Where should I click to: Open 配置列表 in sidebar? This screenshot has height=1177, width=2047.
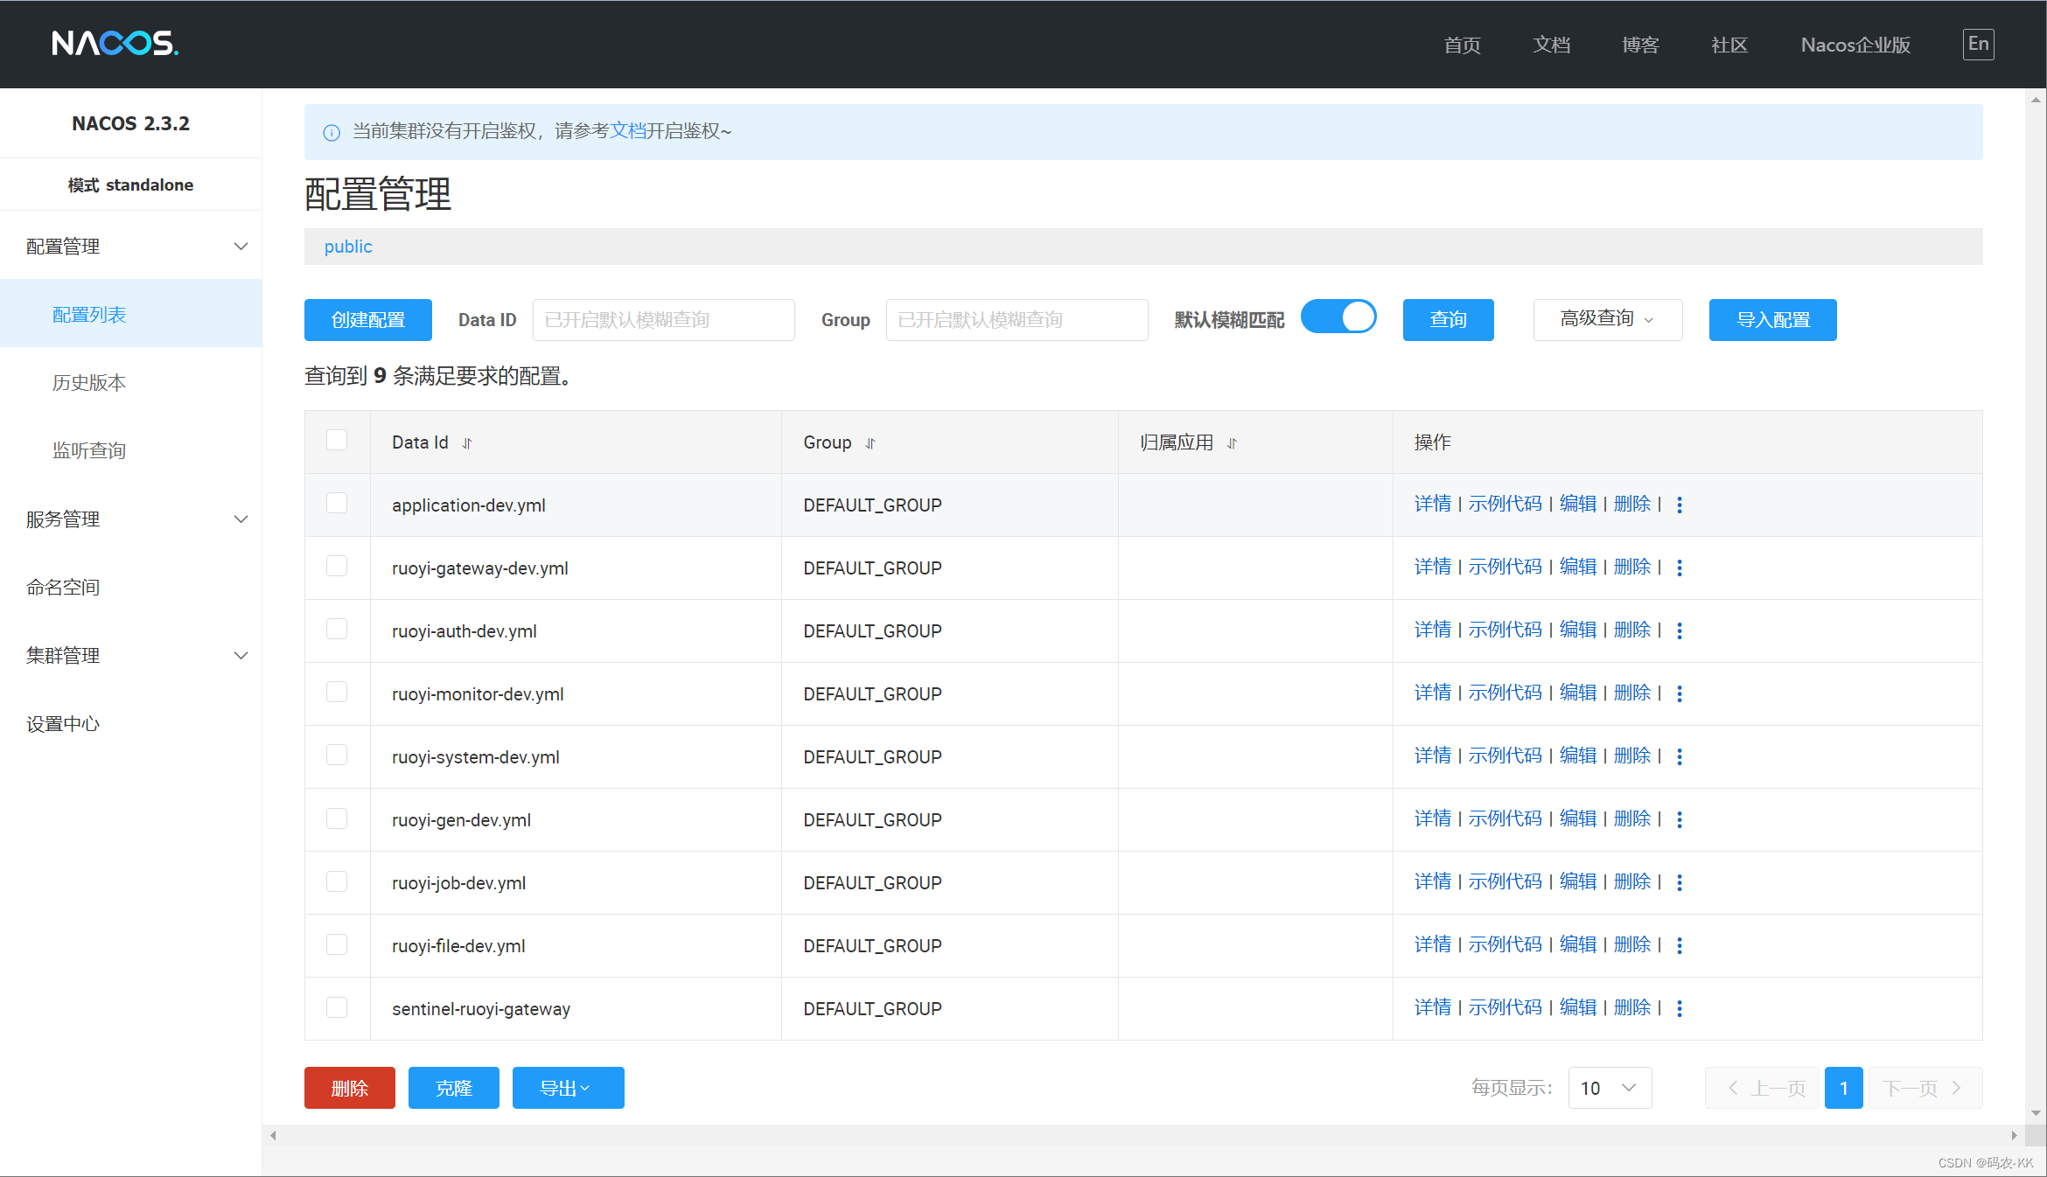[x=131, y=314]
